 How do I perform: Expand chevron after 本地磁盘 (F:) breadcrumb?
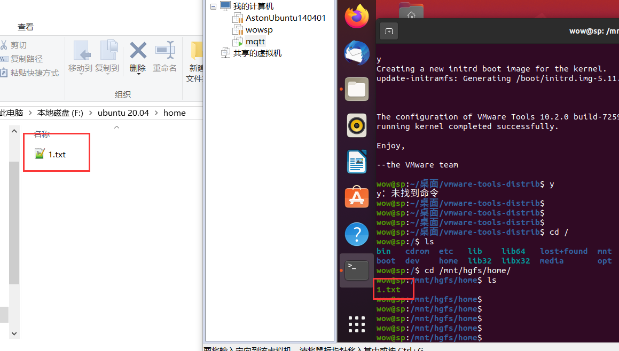point(91,113)
